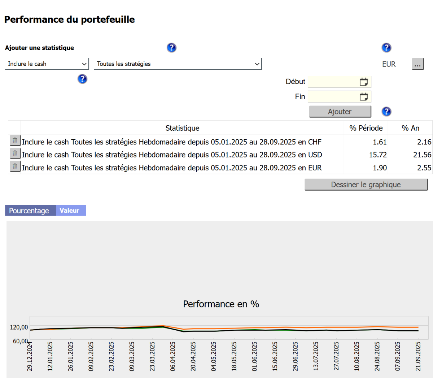
Task: Open the calendar picker for Début
Action: point(363,82)
